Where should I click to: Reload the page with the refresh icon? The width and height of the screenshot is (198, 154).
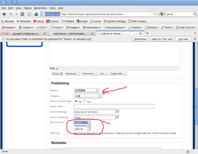22,14
